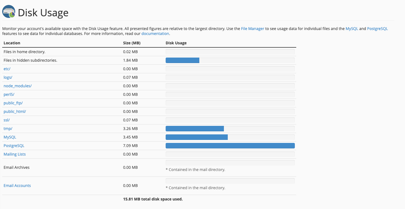Open the public_html/ directory link
The height and width of the screenshot is (209, 405).
coord(15,112)
